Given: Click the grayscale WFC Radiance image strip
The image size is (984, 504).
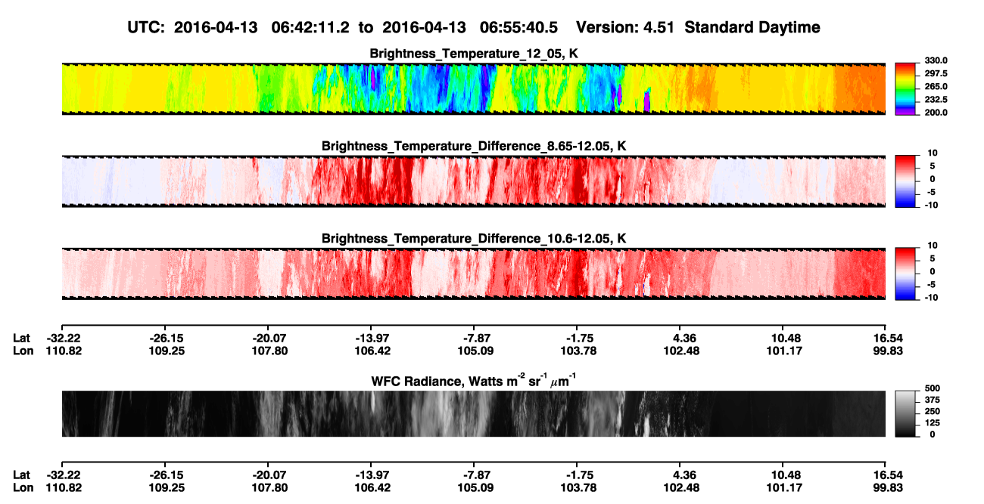Looking at the screenshot, I should (474, 414).
